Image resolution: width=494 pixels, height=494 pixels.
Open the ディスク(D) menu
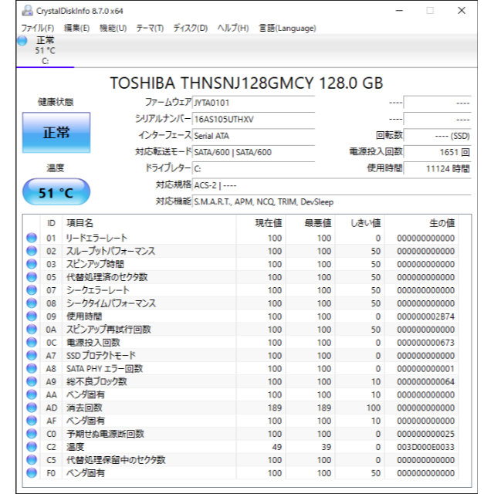pyautogui.click(x=191, y=28)
